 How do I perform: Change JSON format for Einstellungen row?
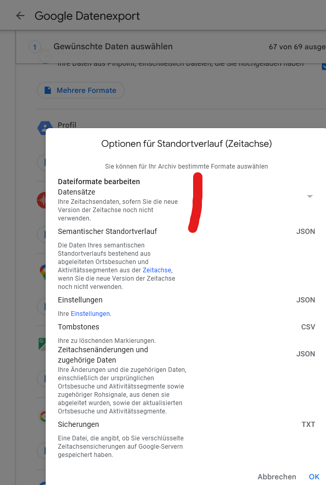(306, 300)
